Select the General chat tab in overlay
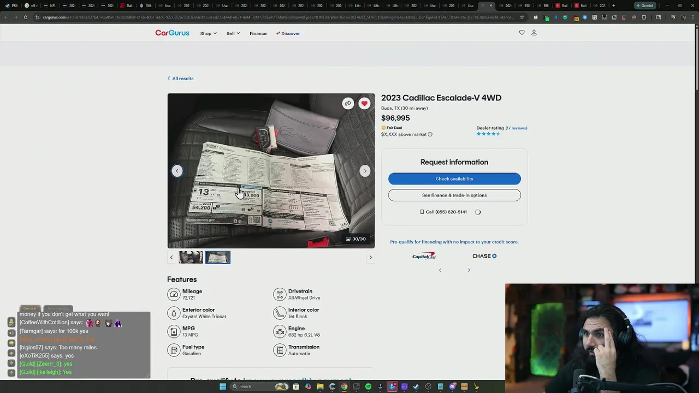This screenshot has height=393, width=699. click(x=30, y=308)
